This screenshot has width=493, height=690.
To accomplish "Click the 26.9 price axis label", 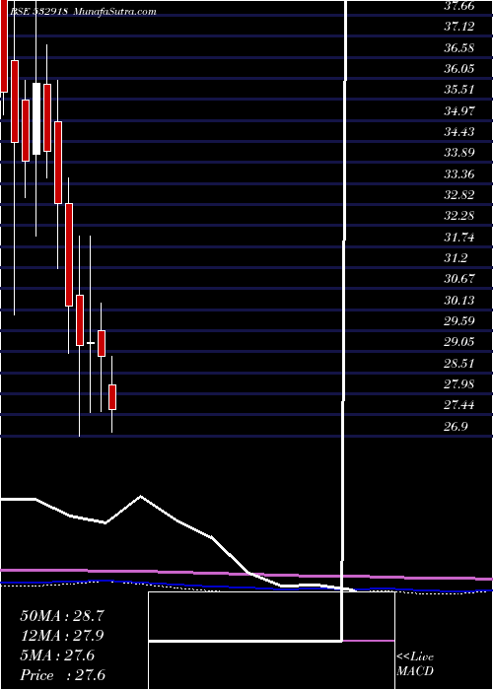I will [x=456, y=427].
